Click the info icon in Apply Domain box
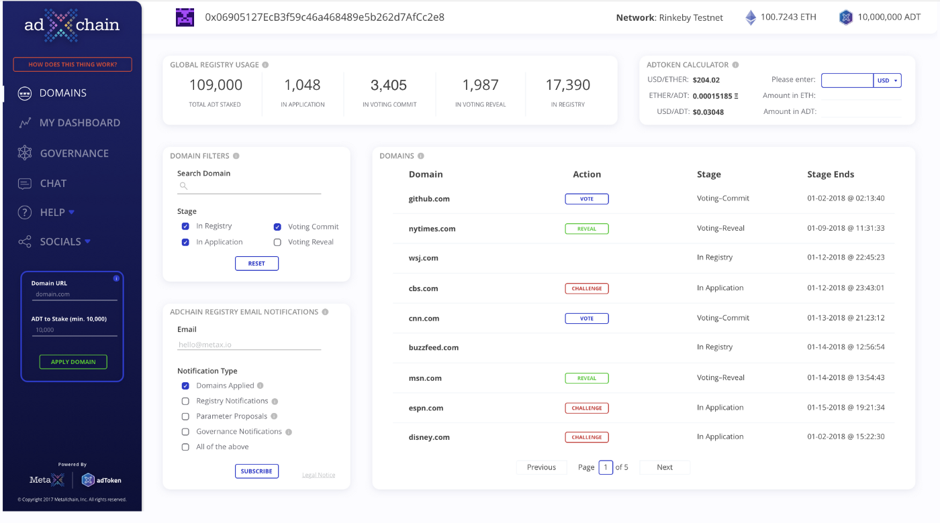 click(115, 278)
